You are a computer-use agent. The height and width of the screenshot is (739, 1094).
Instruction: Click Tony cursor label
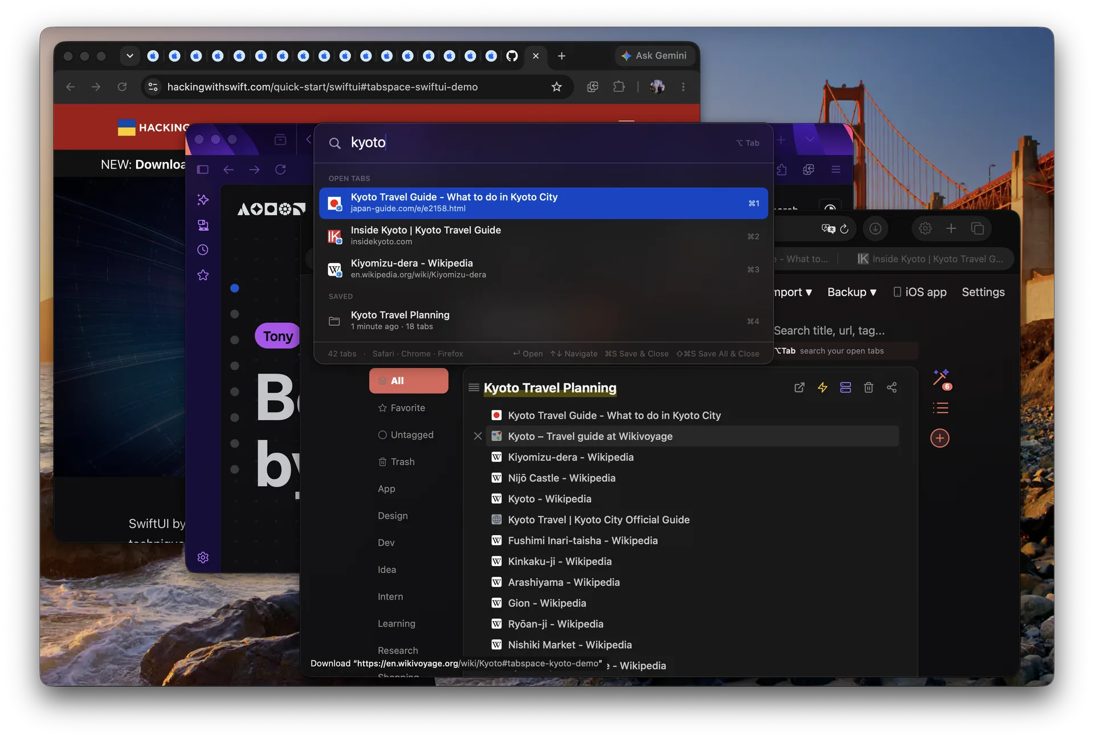(x=278, y=336)
